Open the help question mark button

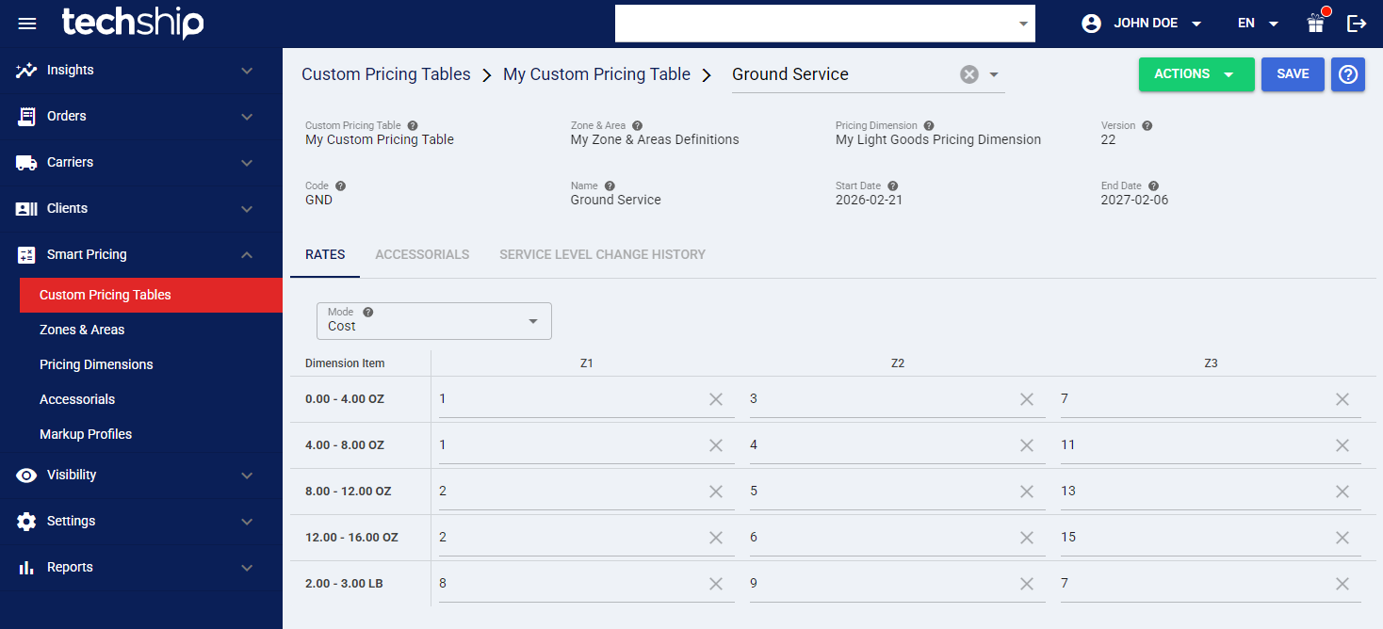coord(1348,74)
